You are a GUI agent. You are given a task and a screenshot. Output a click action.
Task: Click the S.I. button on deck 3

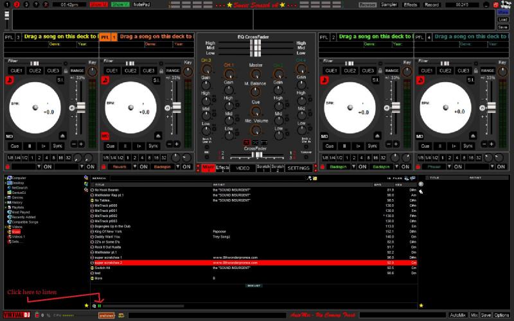coord(60,80)
